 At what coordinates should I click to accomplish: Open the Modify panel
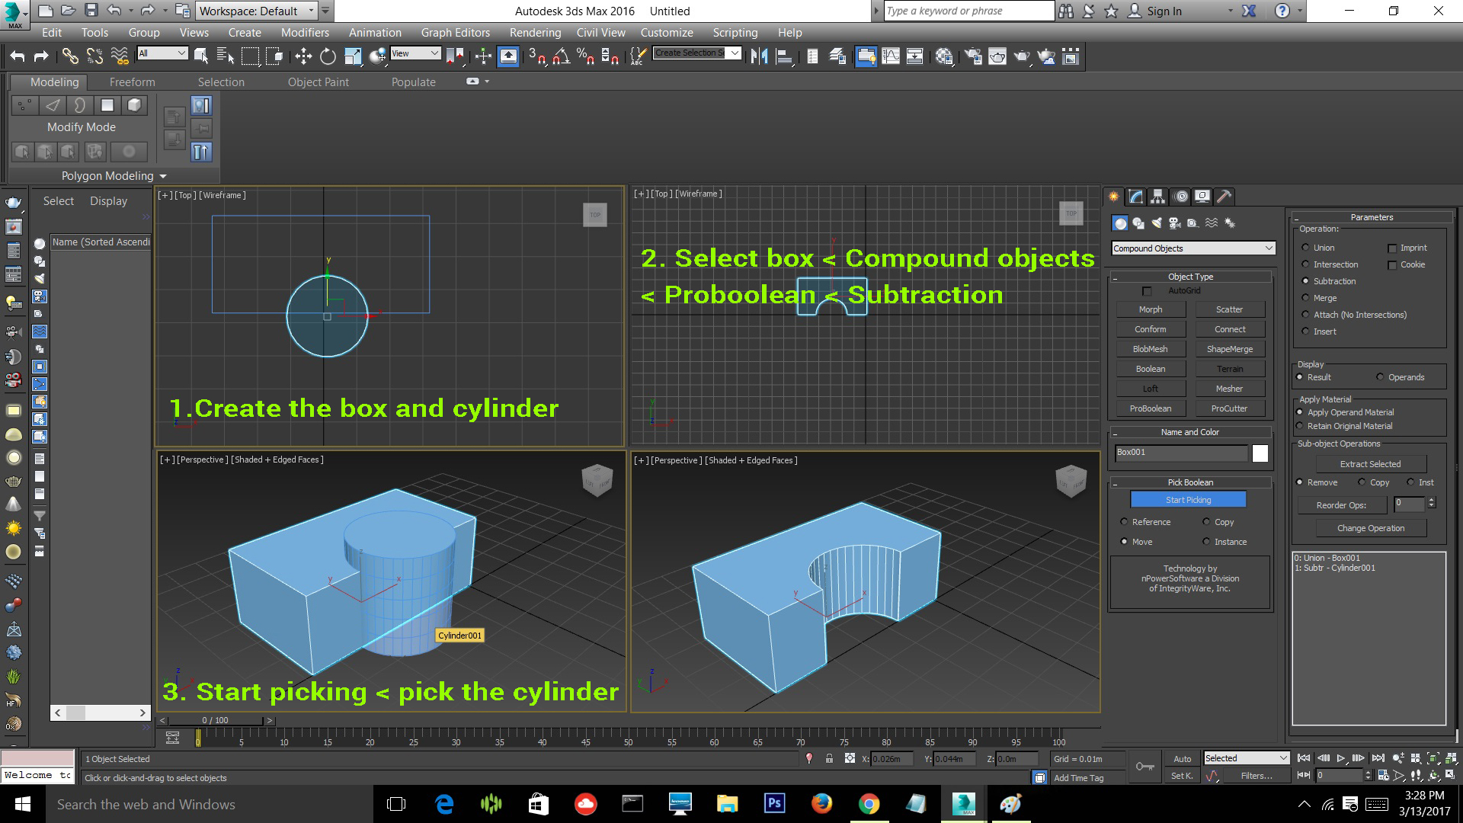pos(1135,196)
